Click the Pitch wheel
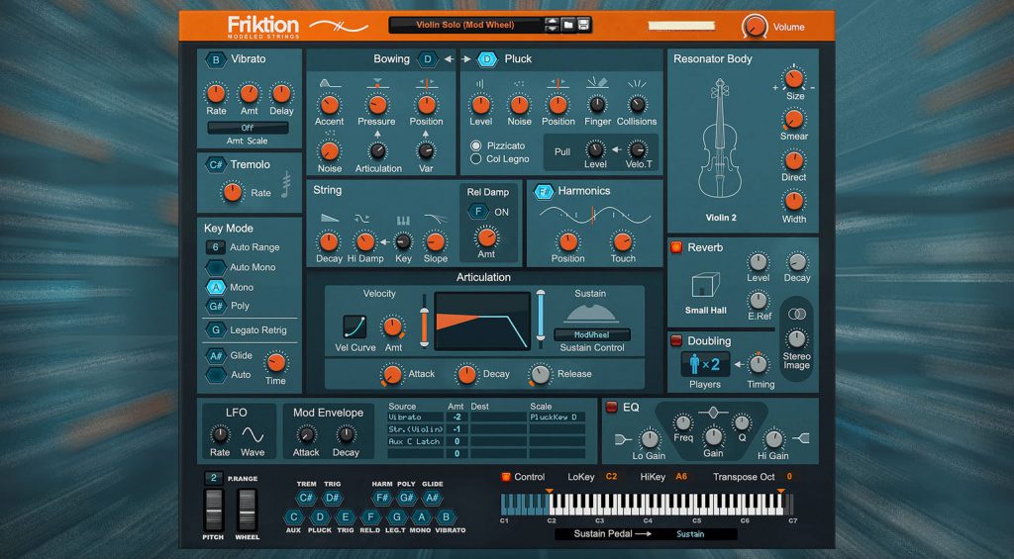The height and width of the screenshot is (559, 1014). tap(213, 510)
